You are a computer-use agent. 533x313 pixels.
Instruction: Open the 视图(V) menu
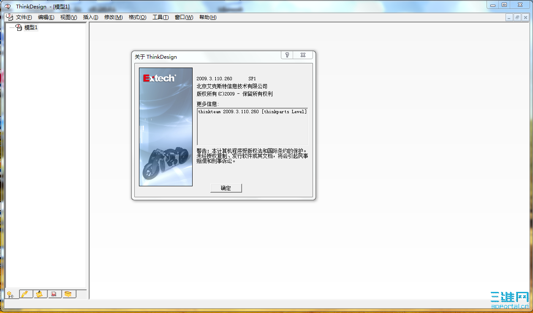click(x=68, y=17)
